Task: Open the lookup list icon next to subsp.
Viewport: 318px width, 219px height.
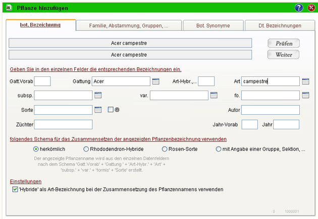Action: point(98,95)
